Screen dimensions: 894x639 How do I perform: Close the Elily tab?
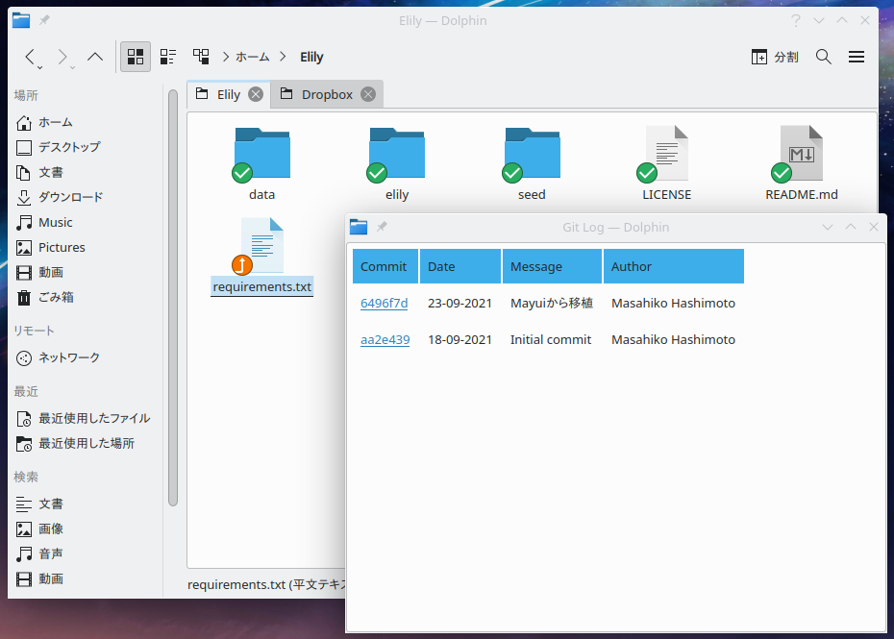(x=256, y=94)
